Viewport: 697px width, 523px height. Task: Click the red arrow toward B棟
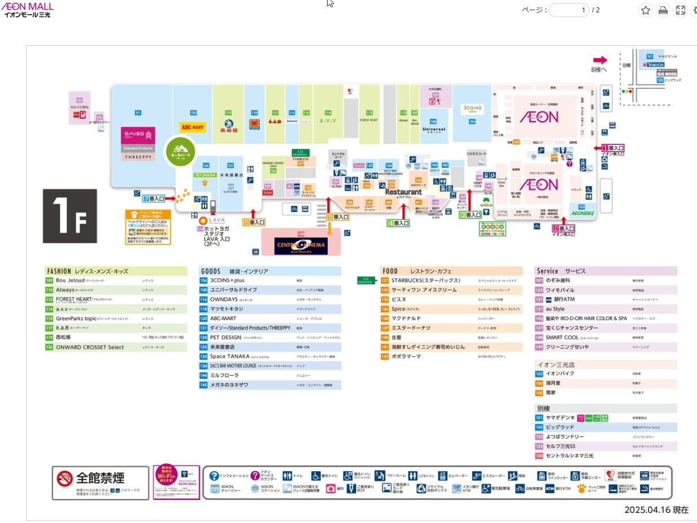click(x=600, y=60)
